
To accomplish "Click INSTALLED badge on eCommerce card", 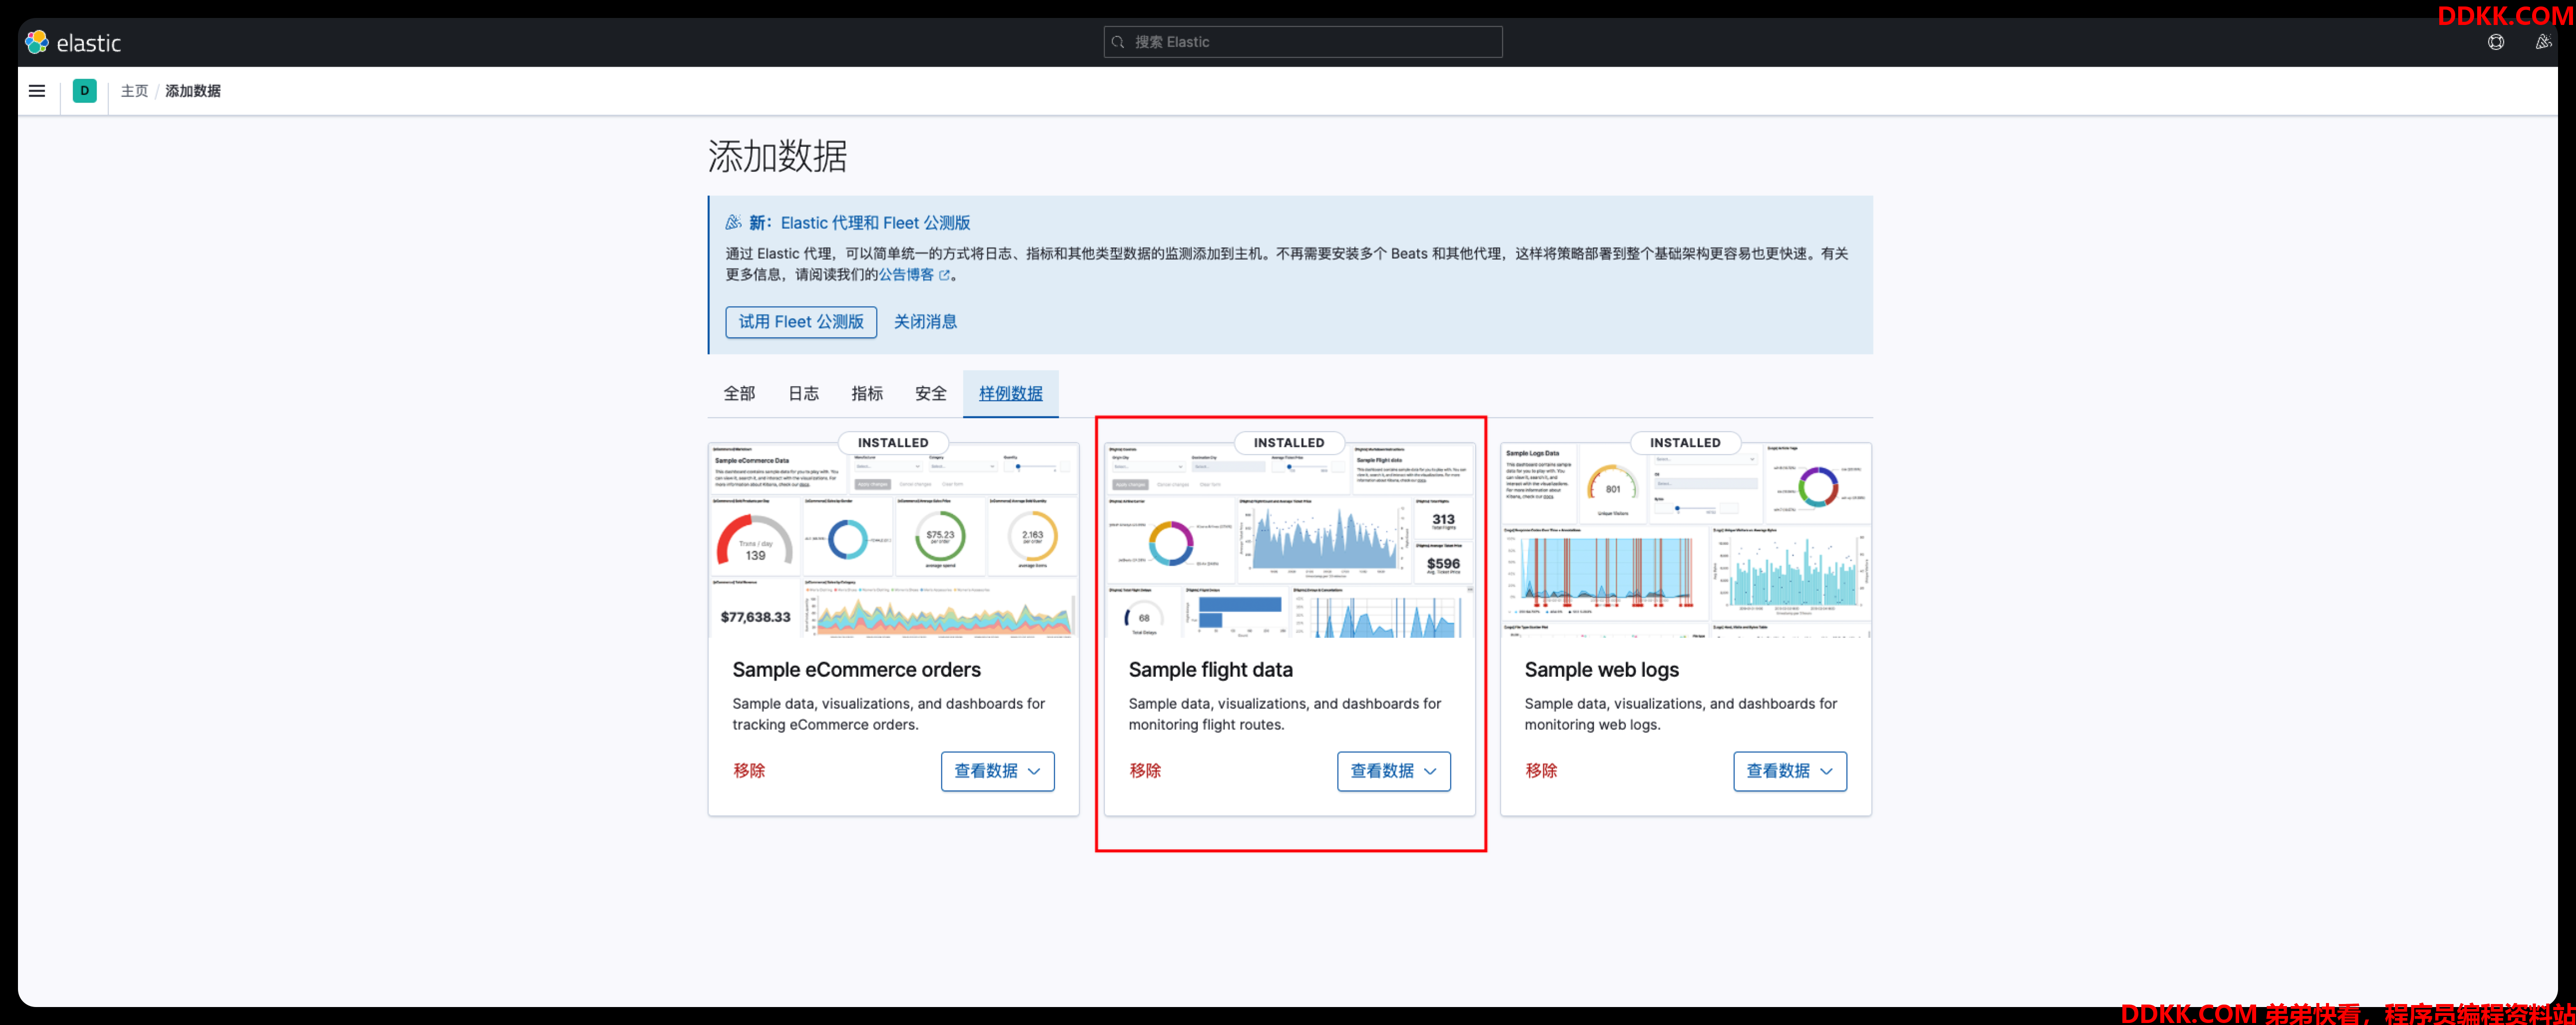I will click(x=893, y=443).
